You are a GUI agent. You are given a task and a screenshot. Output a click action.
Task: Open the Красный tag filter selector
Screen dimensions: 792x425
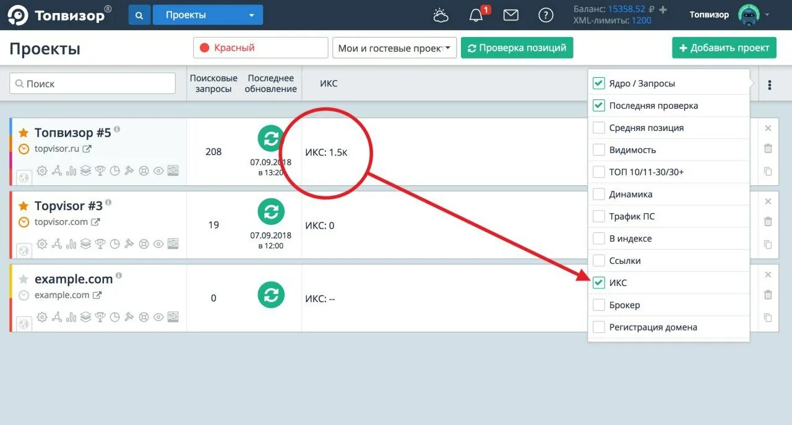pos(260,48)
